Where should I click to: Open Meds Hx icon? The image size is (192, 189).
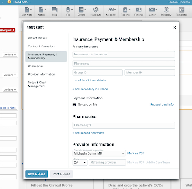pos(111,10)
